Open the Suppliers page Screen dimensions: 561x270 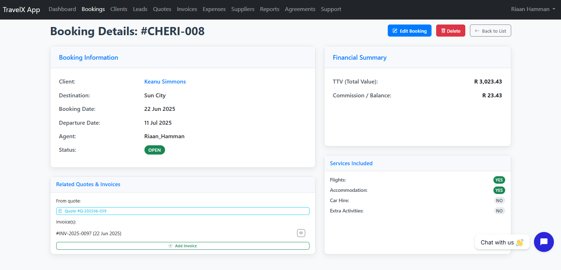pos(243,9)
